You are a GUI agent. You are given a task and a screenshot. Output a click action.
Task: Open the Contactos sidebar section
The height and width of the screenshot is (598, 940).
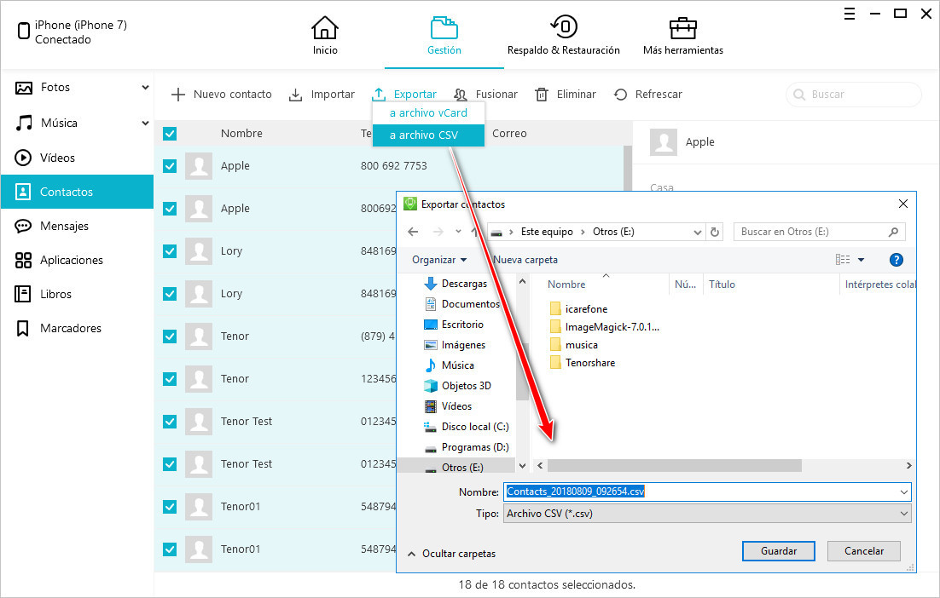coord(78,192)
